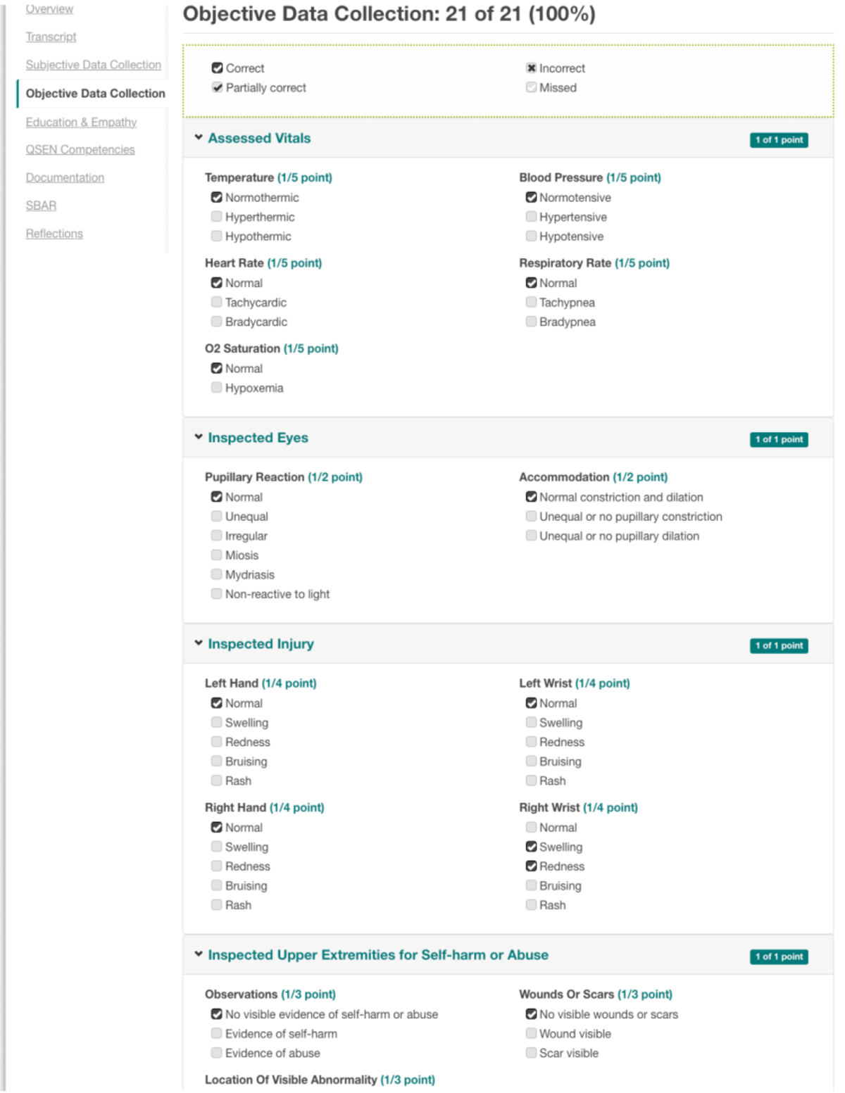The image size is (845, 1093).
Task: Click the Missed legend icon
Action: click(x=532, y=87)
